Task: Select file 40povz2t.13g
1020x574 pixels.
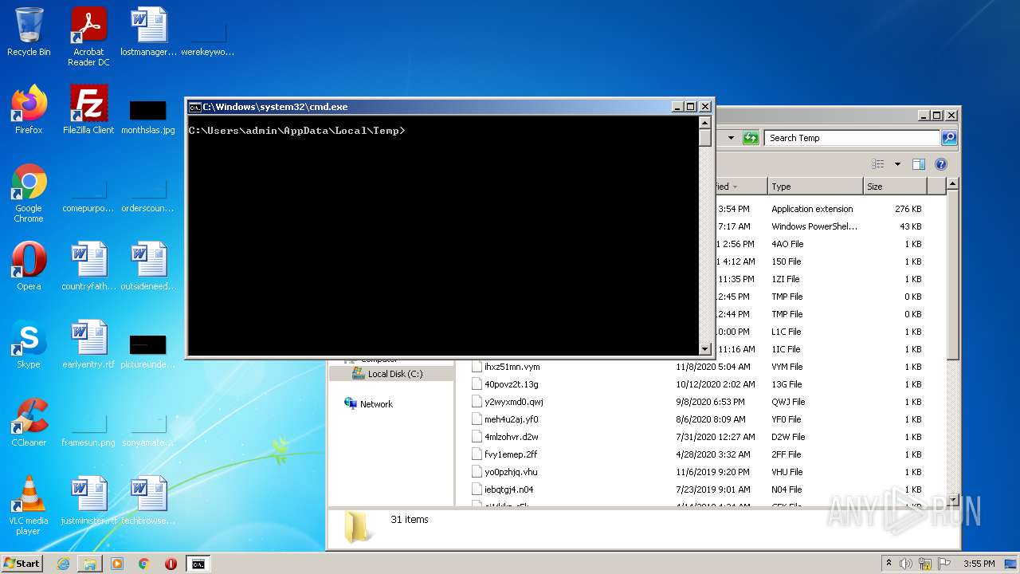Action: (x=511, y=384)
